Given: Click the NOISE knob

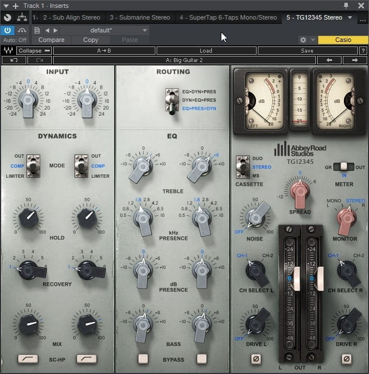Looking at the screenshot, I should click(256, 217).
